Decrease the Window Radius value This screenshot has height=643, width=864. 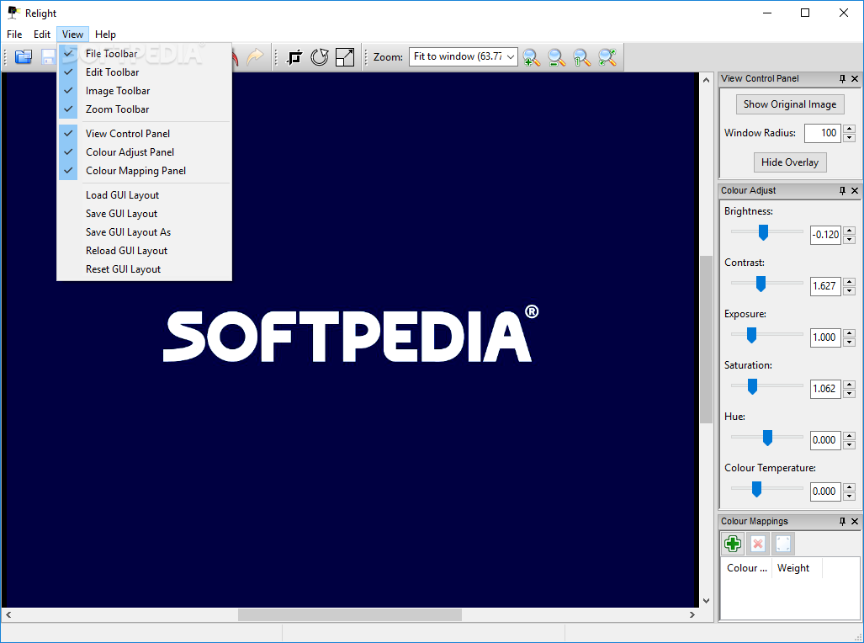click(849, 137)
